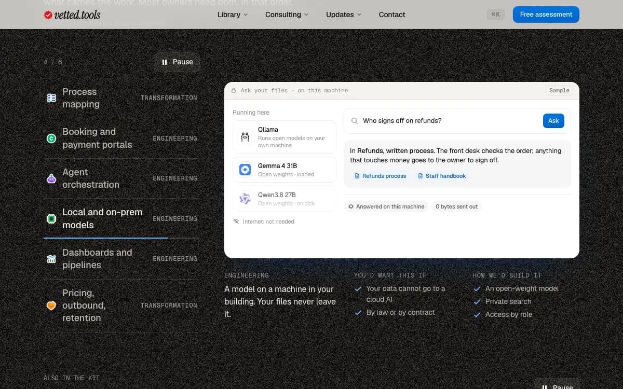Viewport: 623px width, 389px height.
Task: Click the Qwen3.8 27B icon
Action: (245, 198)
